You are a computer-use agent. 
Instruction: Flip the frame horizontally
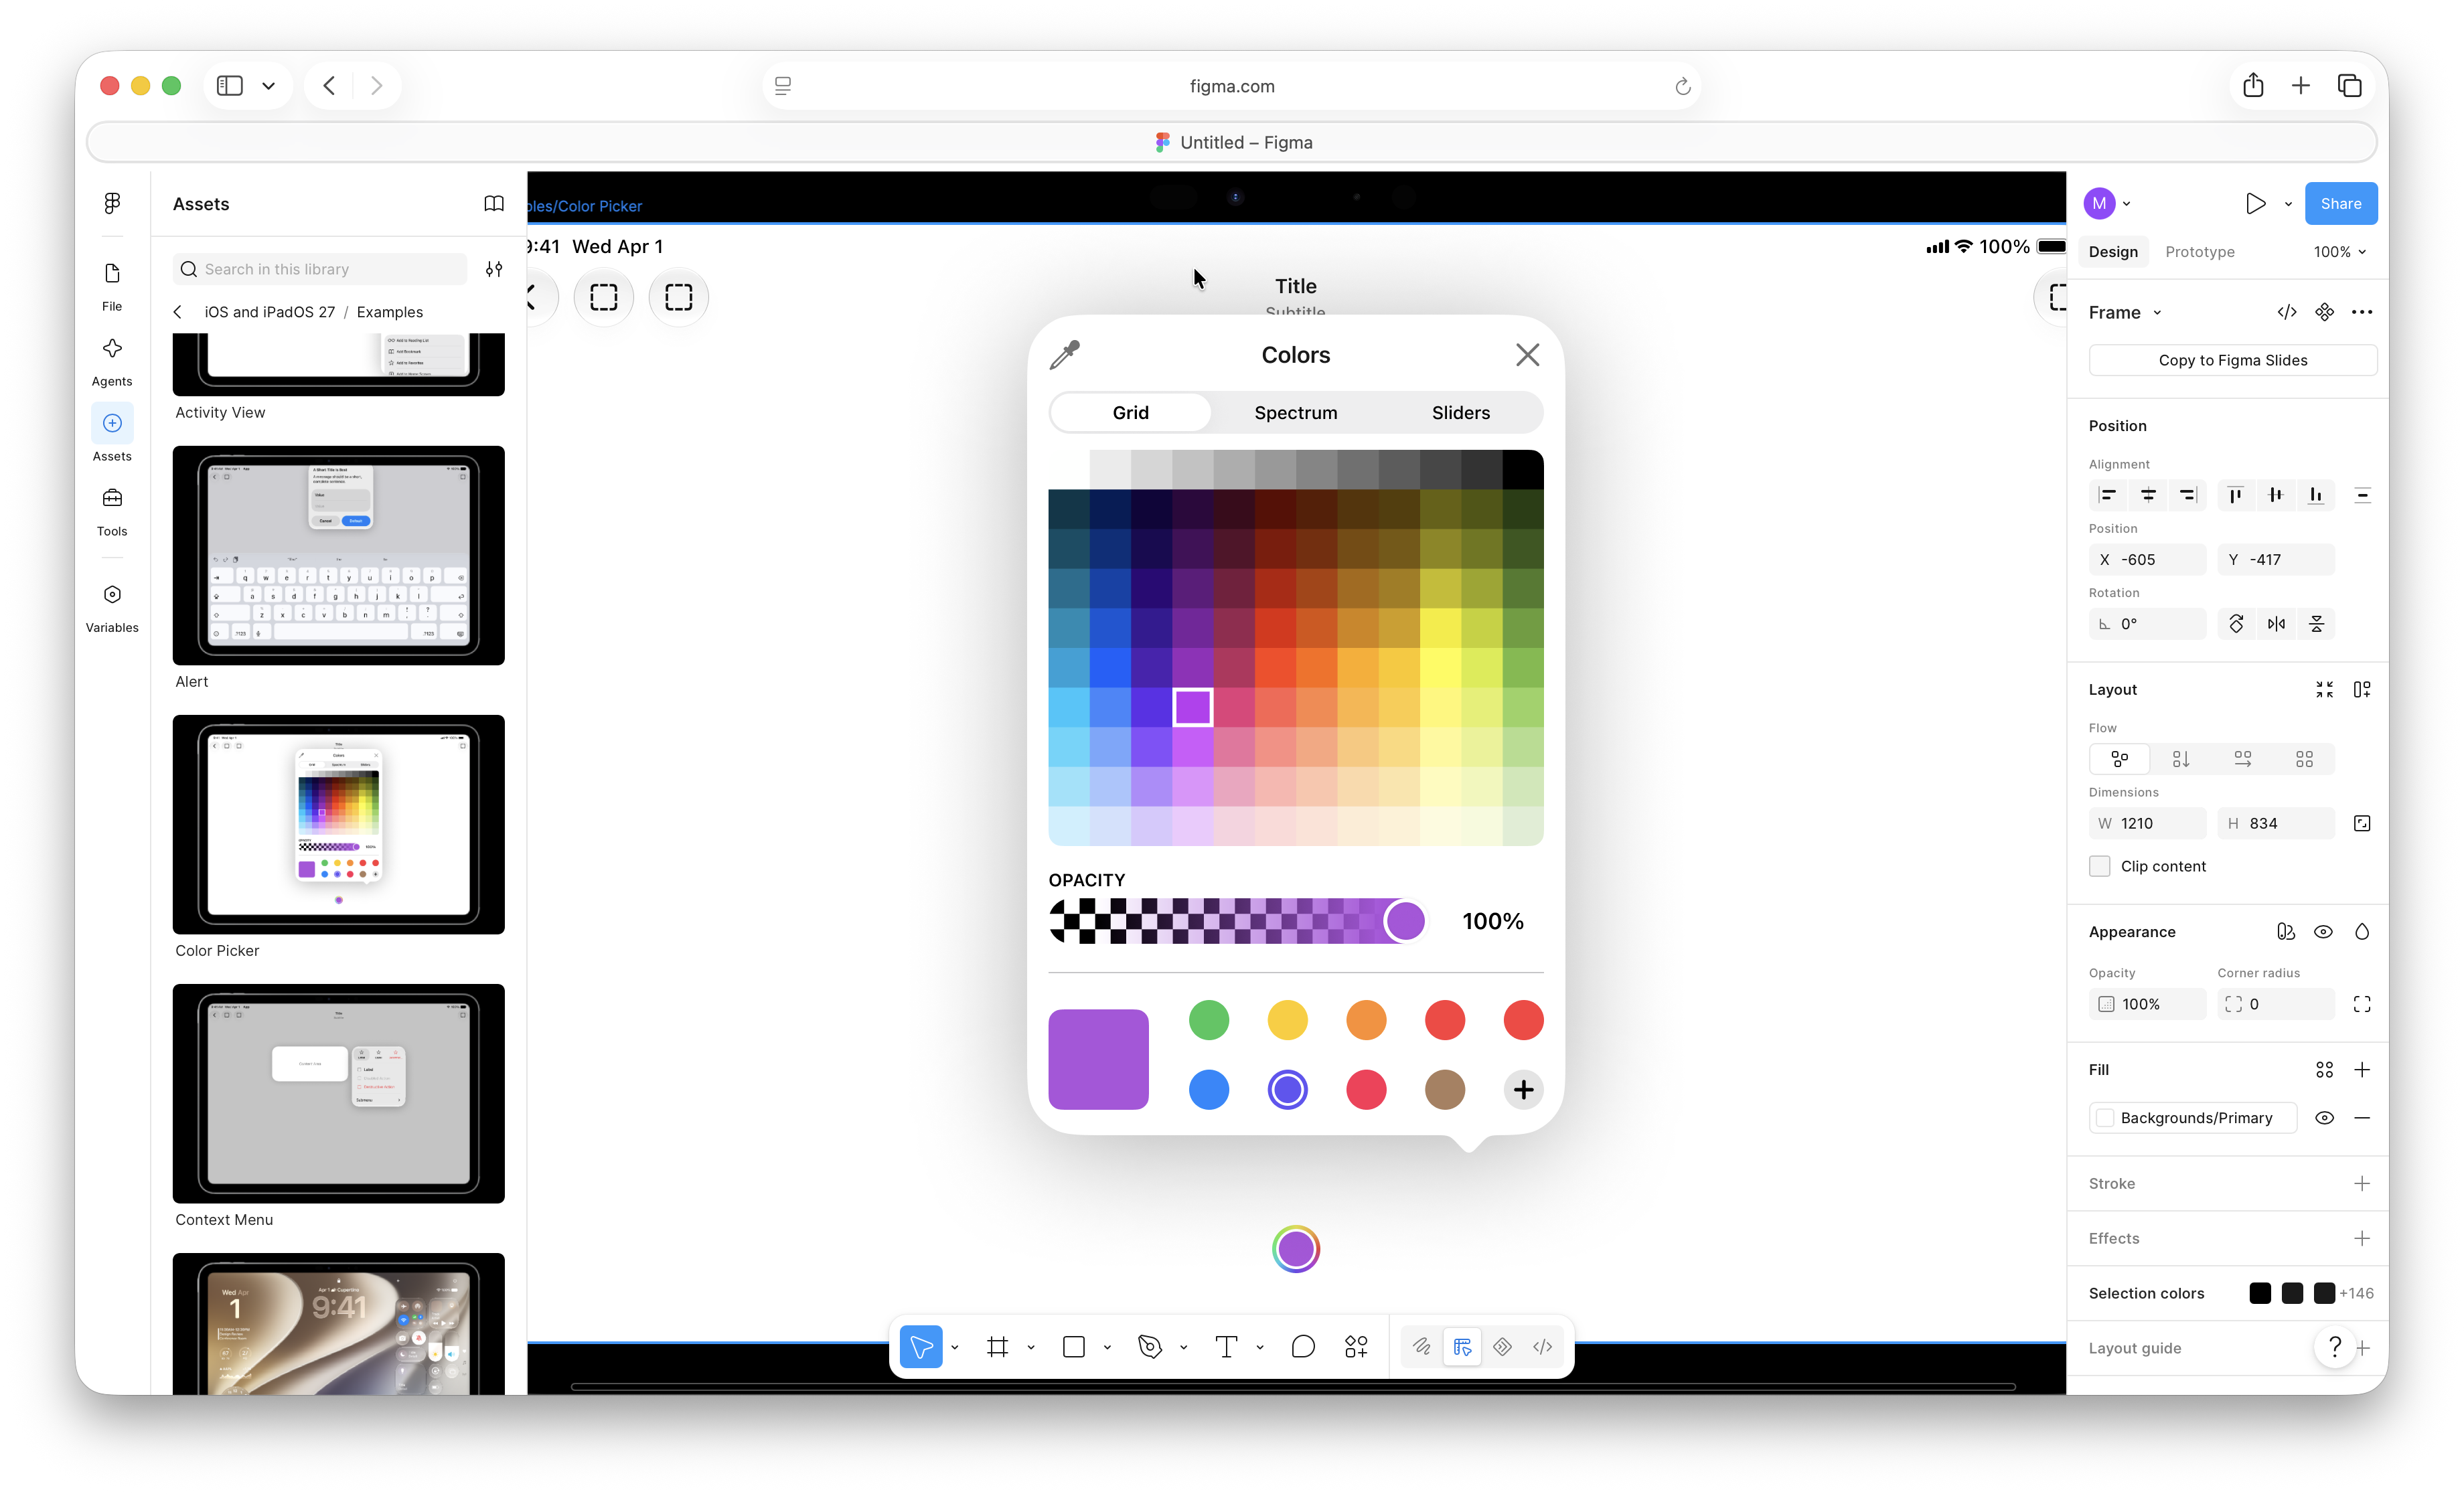tap(2276, 624)
